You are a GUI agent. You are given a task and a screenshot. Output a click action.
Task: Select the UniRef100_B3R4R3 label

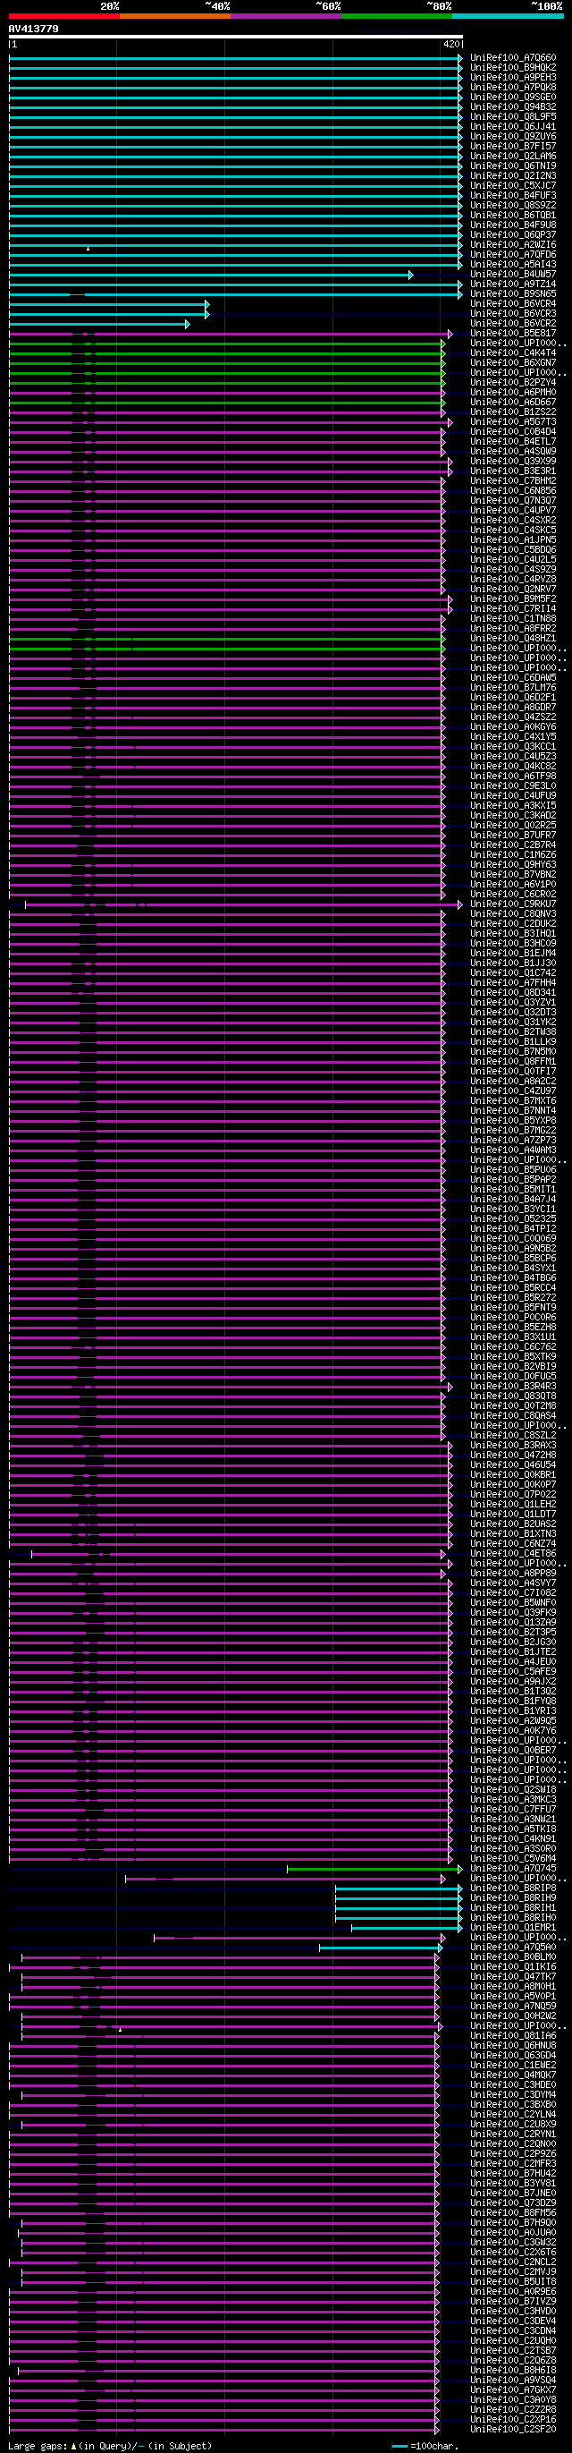click(x=513, y=1387)
